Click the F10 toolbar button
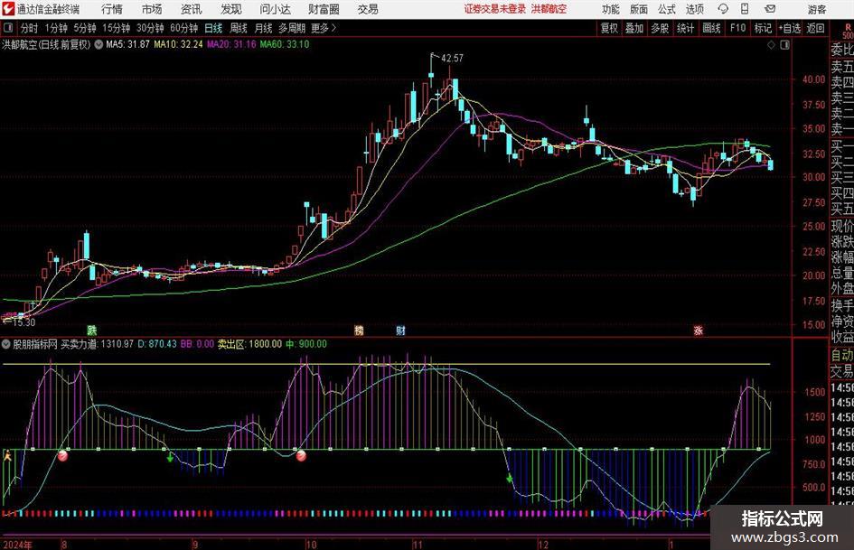Screen dimensions: 854x550 738,28
